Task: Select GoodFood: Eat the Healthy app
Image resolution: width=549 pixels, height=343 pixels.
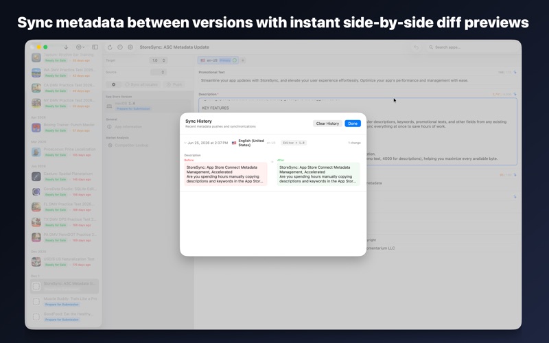Action: [x=65, y=316]
